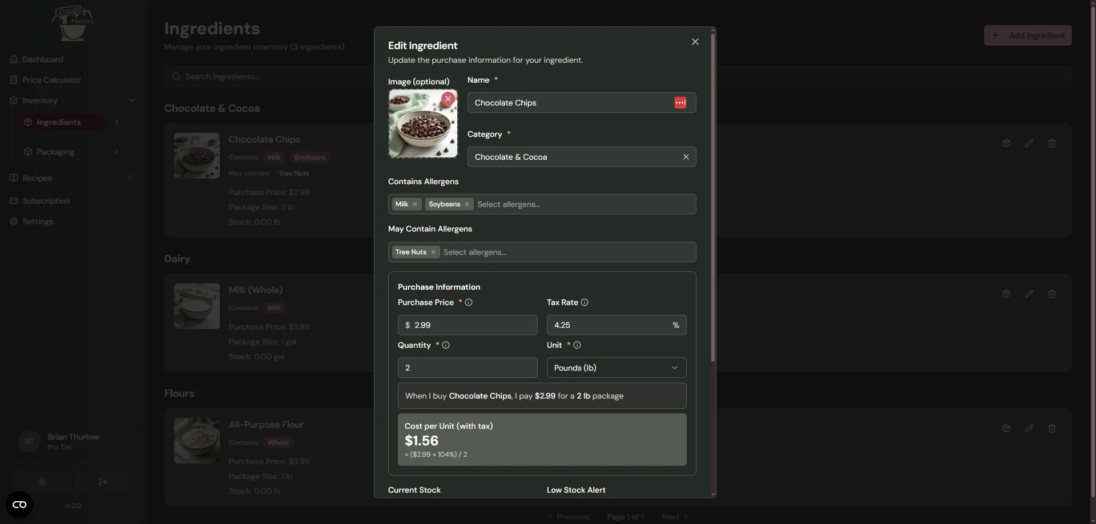Viewport: 1096px width, 524px height.
Task: Open the Unit dropdown showing Pounds (lb)
Action: 616,368
